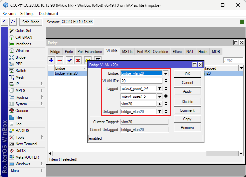This screenshot has width=246, height=177.
Task: Switch to the Port Extensions tab
Action: pyautogui.click(x=90, y=52)
